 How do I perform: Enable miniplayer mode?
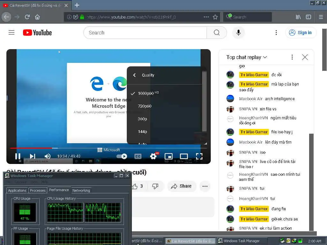[169, 156]
